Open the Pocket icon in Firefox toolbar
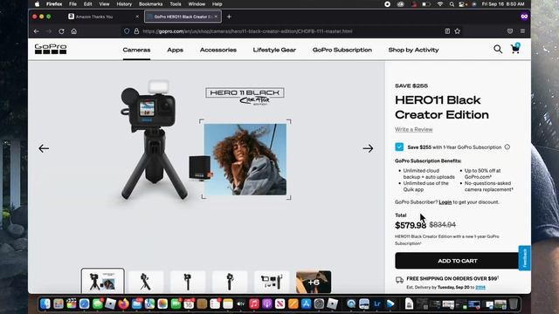The image size is (559, 314). click(x=510, y=31)
